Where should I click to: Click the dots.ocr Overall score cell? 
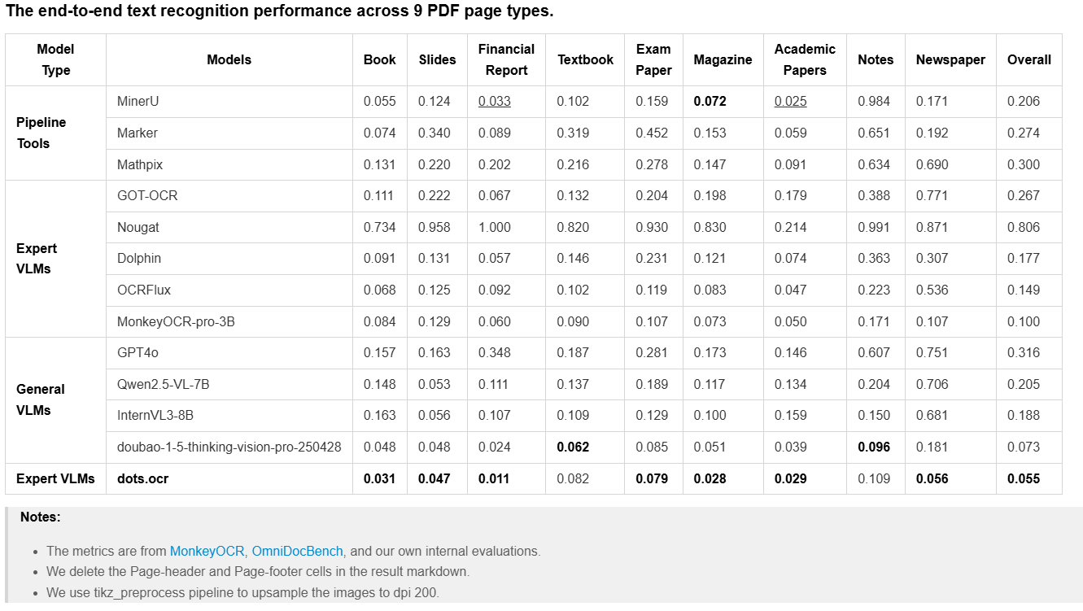1023,478
